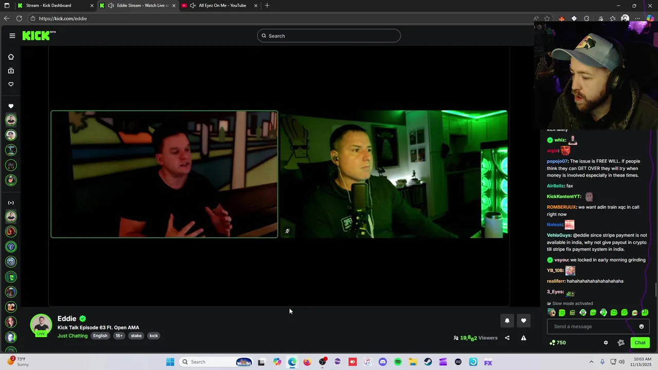The width and height of the screenshot is (658, 370).
Task: Open Browse icon in the sidebar
Action: tap(11, 70)
